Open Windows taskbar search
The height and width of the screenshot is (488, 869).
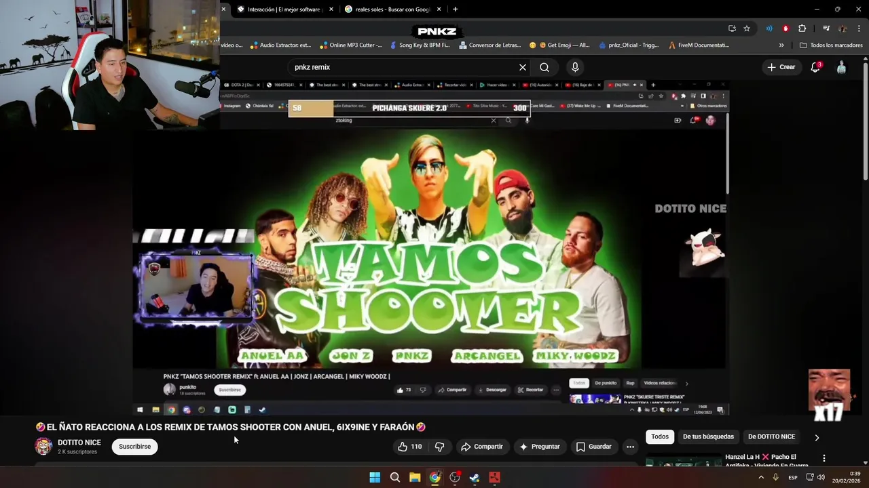click(x=394, y=477)
